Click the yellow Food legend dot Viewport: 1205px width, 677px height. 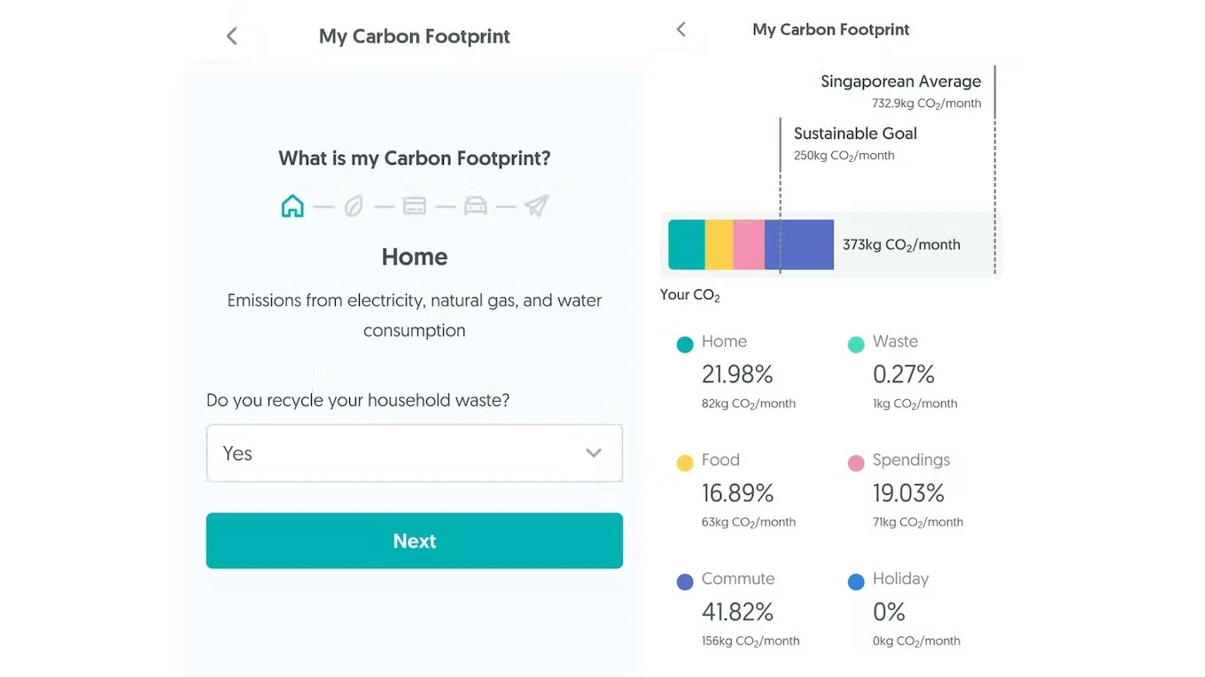684,462
